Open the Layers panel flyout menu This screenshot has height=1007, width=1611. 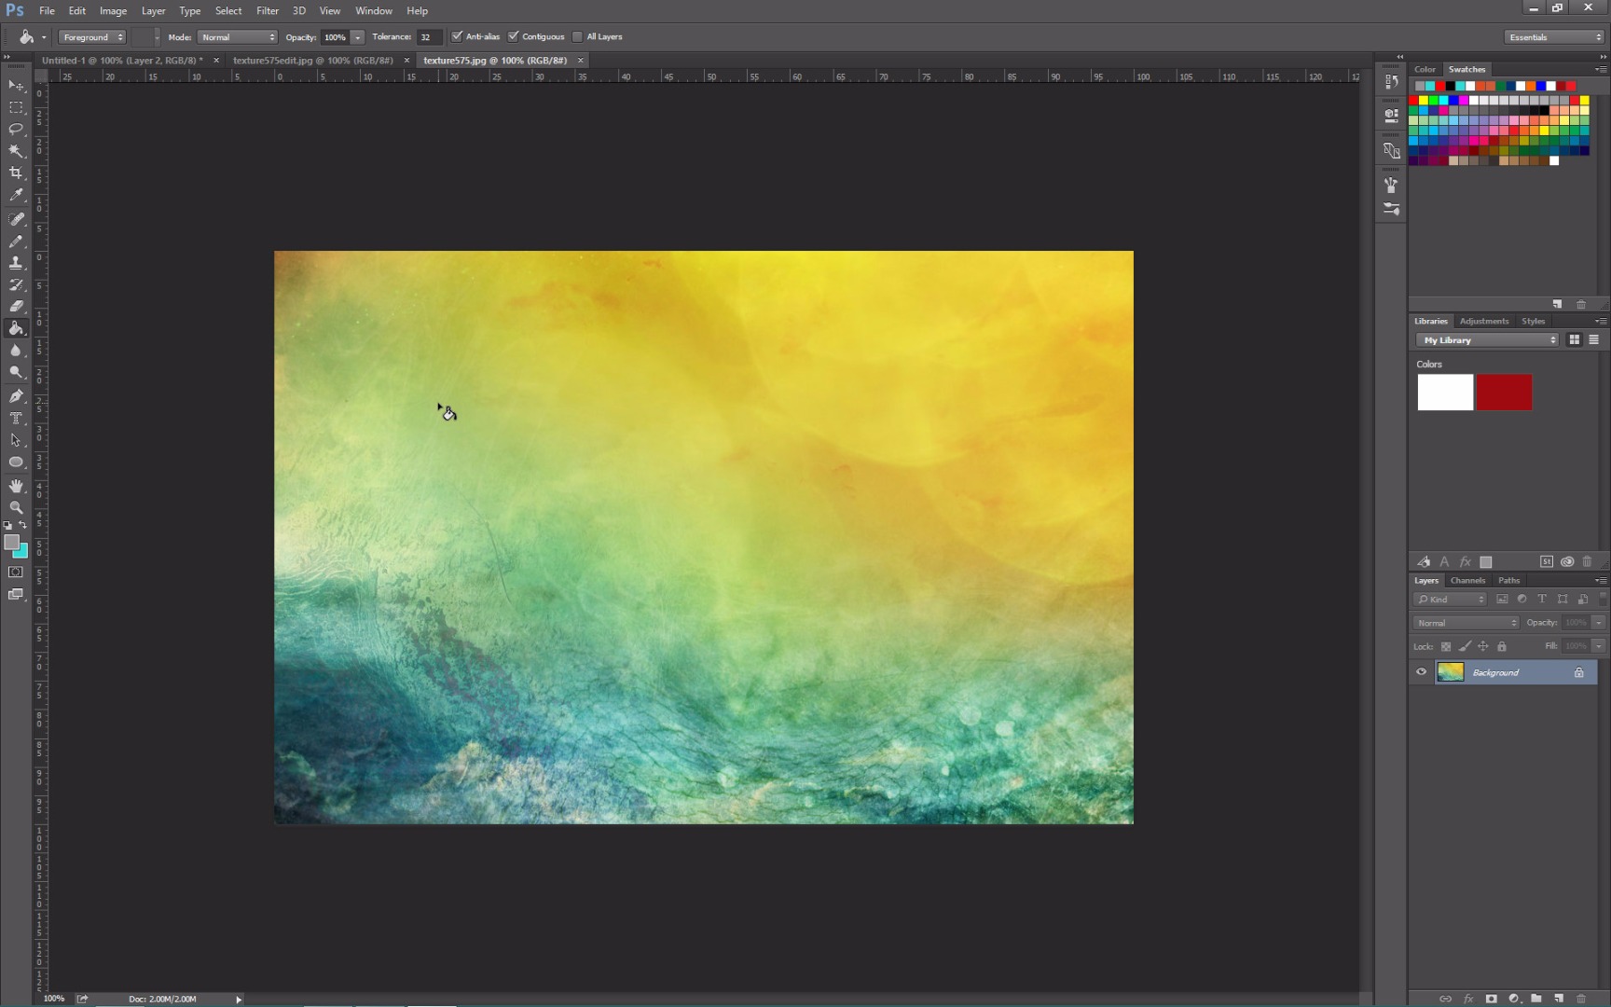point(1601,580)
